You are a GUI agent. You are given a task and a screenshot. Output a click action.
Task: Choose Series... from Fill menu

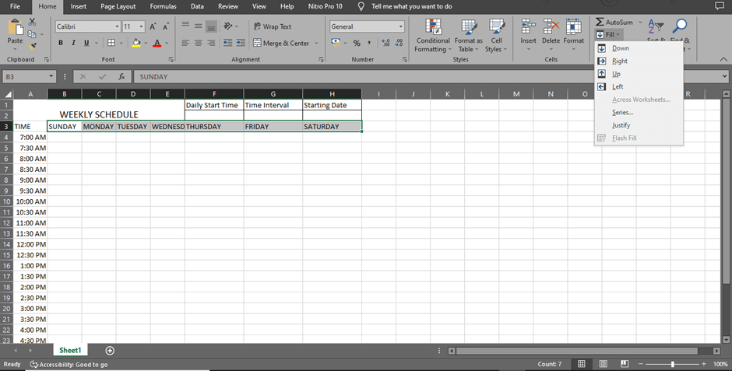[x=639, y=112]
